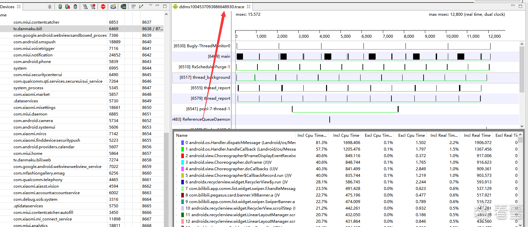This screenshot has width=528, height=227.
Task: Click the Cause GC trash can icon
Action: 75,7
